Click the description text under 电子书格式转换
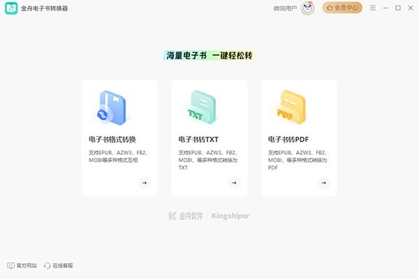 pos(118,156)
